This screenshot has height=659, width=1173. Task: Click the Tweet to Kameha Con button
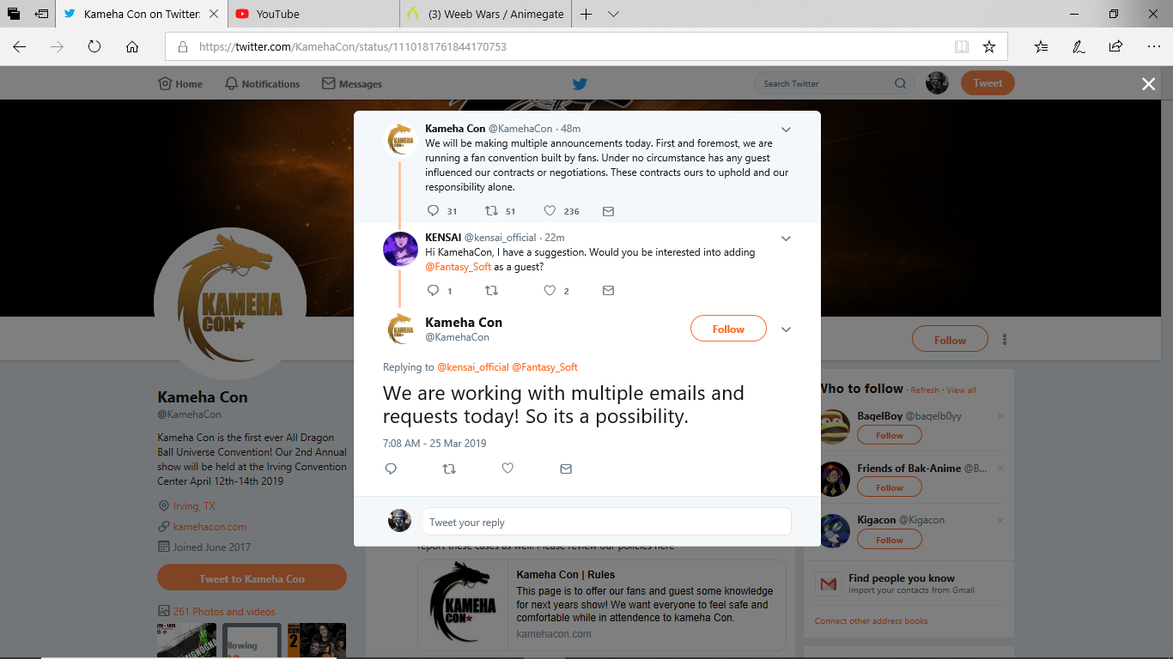point(252,578)
